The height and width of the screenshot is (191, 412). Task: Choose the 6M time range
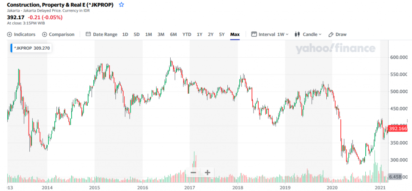(x=173, y=34)
